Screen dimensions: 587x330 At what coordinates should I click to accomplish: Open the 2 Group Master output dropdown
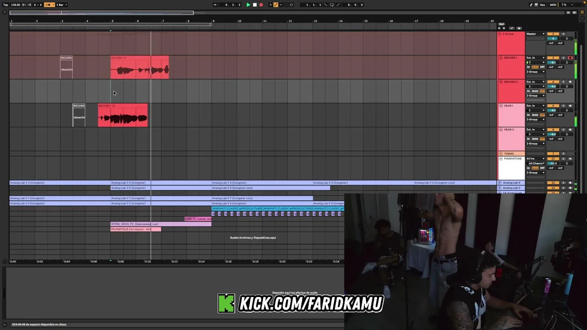coord(535,34)
